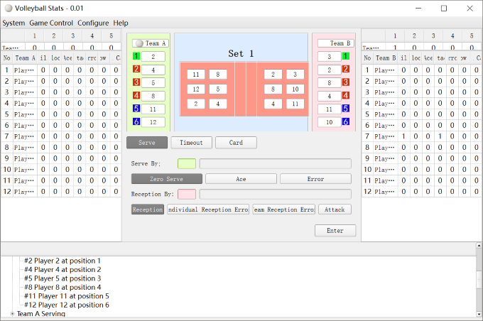Expand the Team A Serving tree node

point(12,314)
